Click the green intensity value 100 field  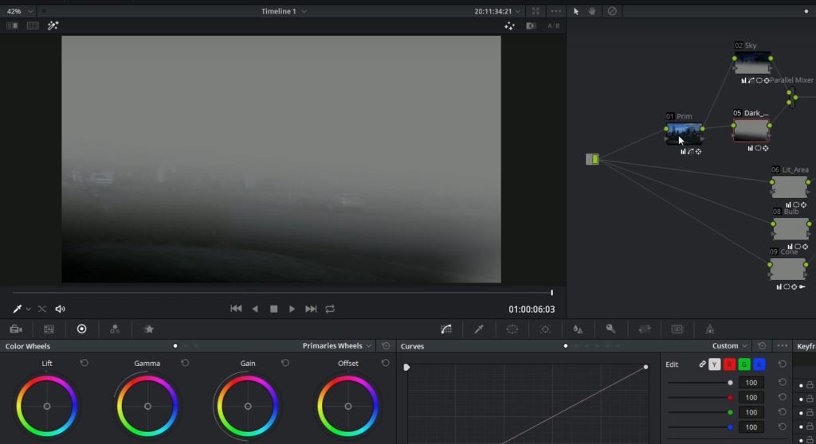pos(751,412)
